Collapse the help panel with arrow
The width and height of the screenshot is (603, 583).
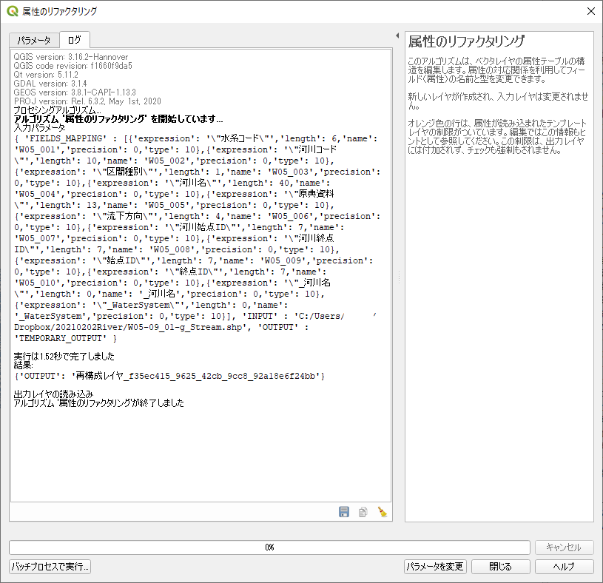[x=397, y=36]
